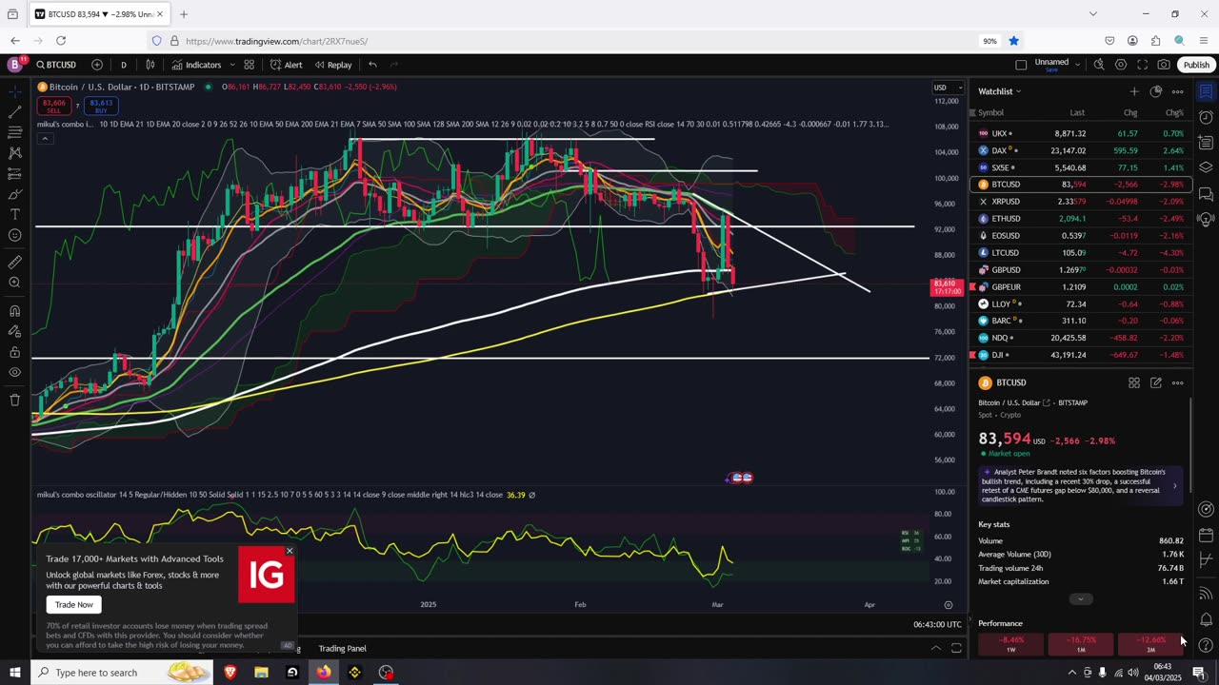
Task: Add a symbol to compare with plus icon
Action: click(97, 65)
